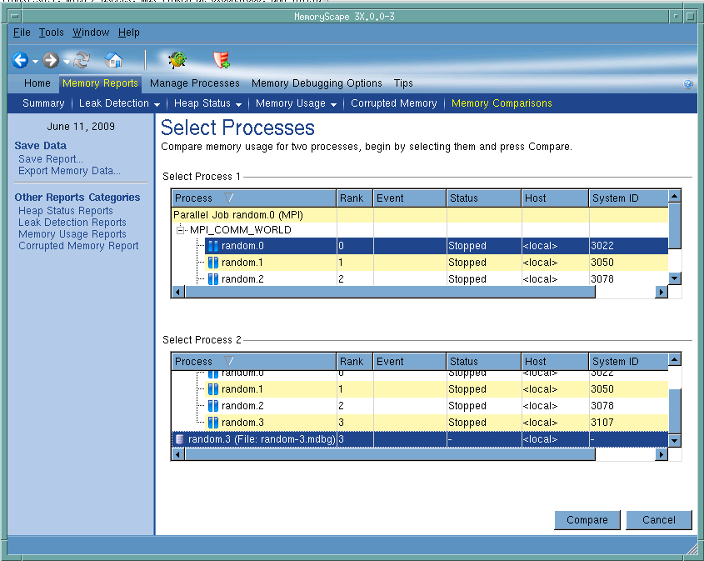
Task: Click the red shield add icon
Action: (x=221, y=60)
